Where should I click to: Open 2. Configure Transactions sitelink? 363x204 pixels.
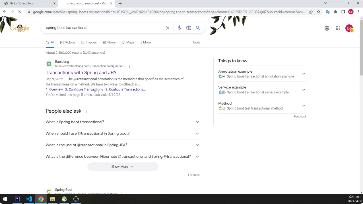coord(84,89)
